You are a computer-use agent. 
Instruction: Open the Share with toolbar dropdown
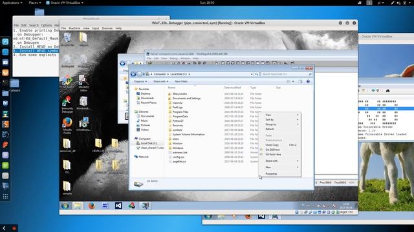pos(160,82)
